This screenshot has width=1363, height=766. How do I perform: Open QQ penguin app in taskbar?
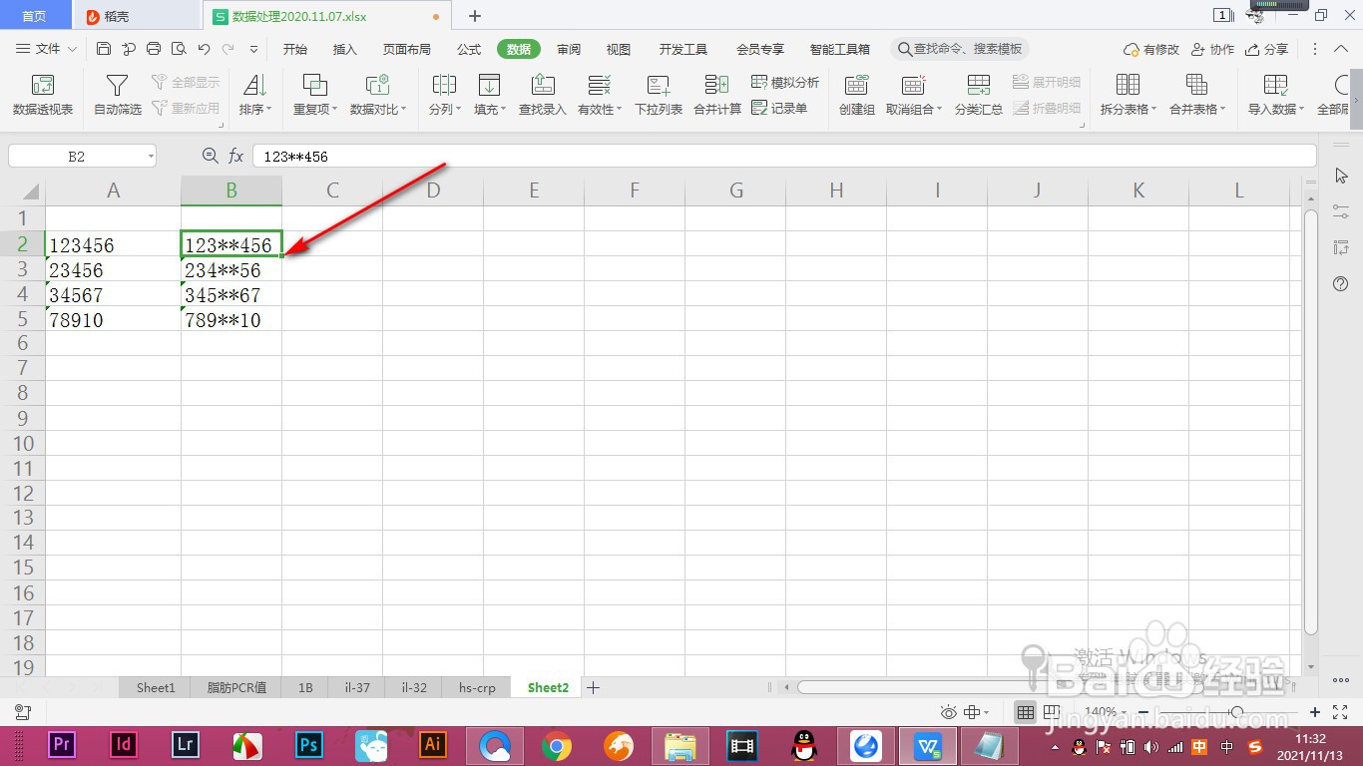[x=803, y=744]
